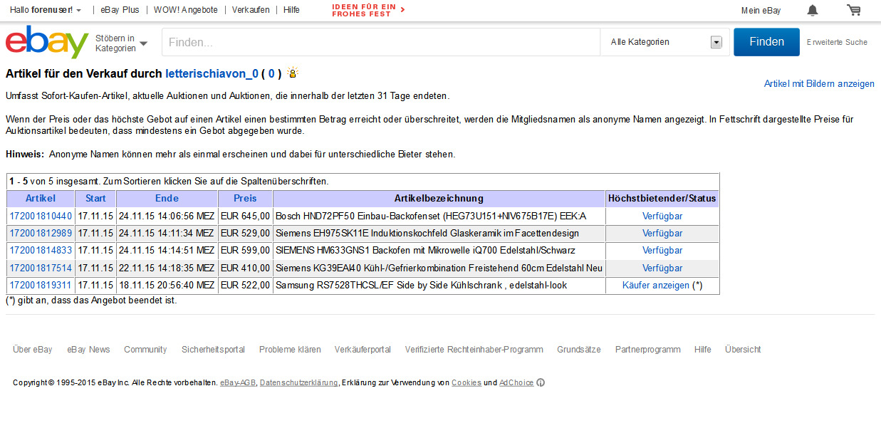Sort by the Preis column header
This screenshot has height=423, width=881.
[245, 198]
